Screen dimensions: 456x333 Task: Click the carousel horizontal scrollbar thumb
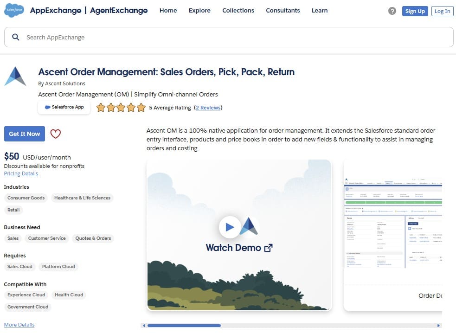click(x=184, y=326)
